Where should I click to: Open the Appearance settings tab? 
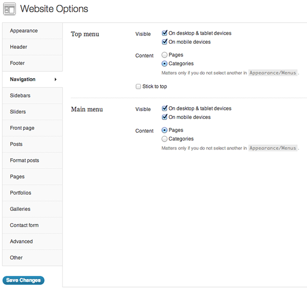pos(24,31)
